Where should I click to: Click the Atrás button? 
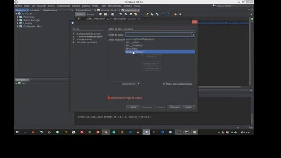click(133, 107)
